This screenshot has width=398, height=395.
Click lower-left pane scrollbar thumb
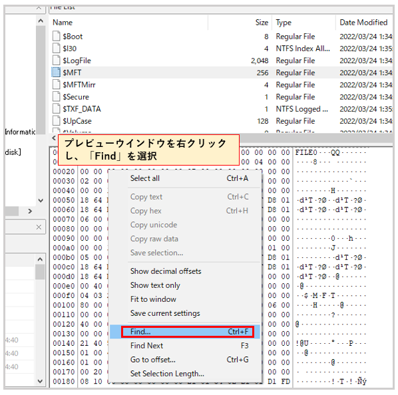pos(40,272)
